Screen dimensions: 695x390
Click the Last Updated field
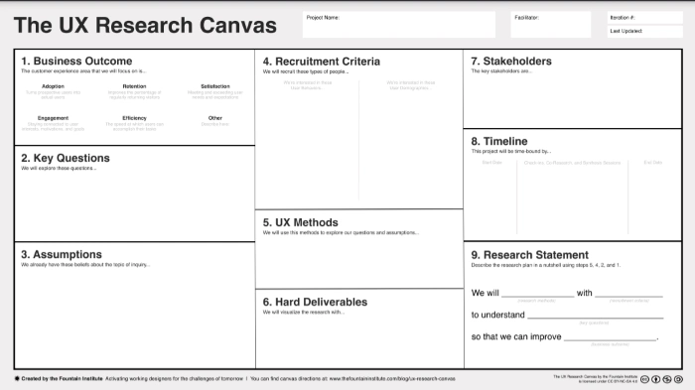645,31
